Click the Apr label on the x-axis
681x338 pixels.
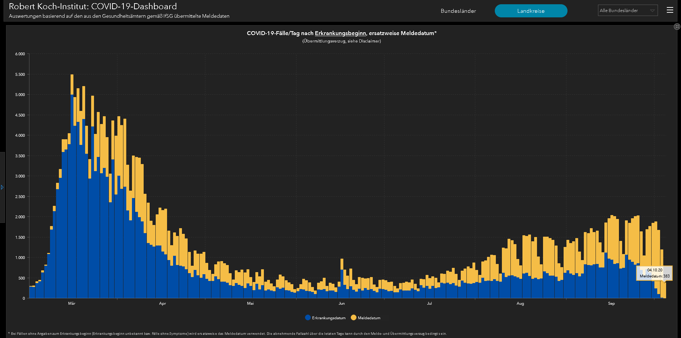tap(162, 304)
